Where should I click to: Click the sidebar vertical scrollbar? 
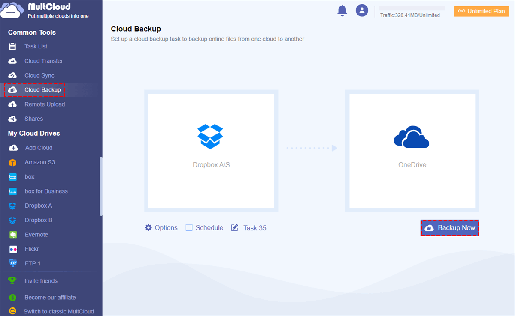point(101,186)
